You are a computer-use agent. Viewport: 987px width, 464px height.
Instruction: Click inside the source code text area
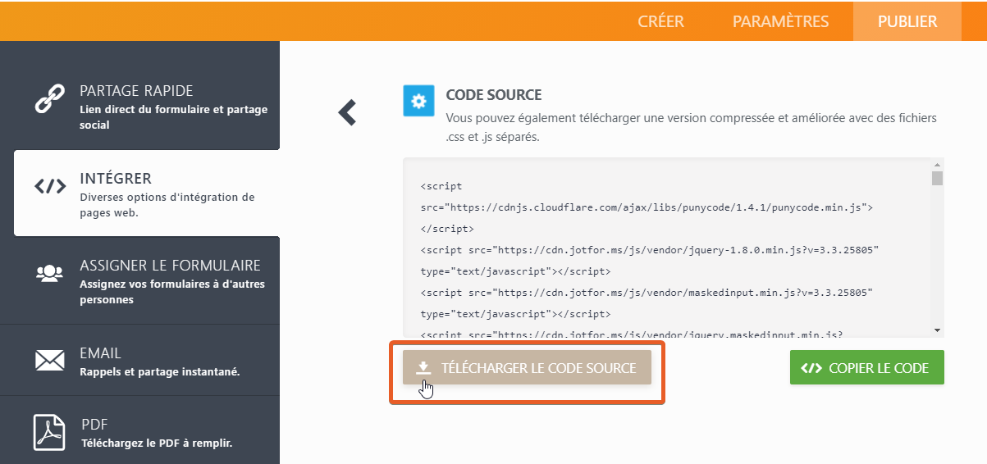tap(667, 248)
